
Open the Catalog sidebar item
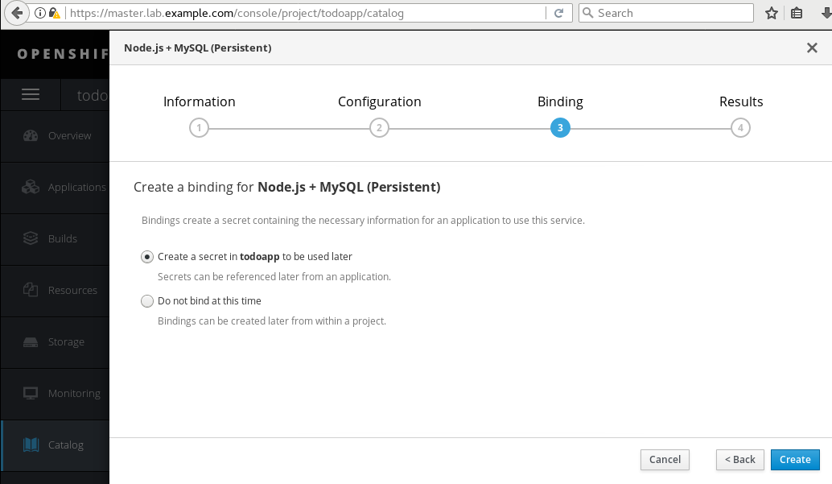point(56,445)
